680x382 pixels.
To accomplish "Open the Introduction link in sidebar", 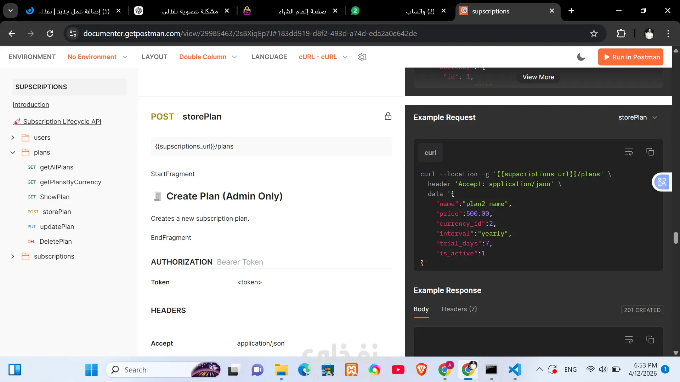I will click(31, 105).
